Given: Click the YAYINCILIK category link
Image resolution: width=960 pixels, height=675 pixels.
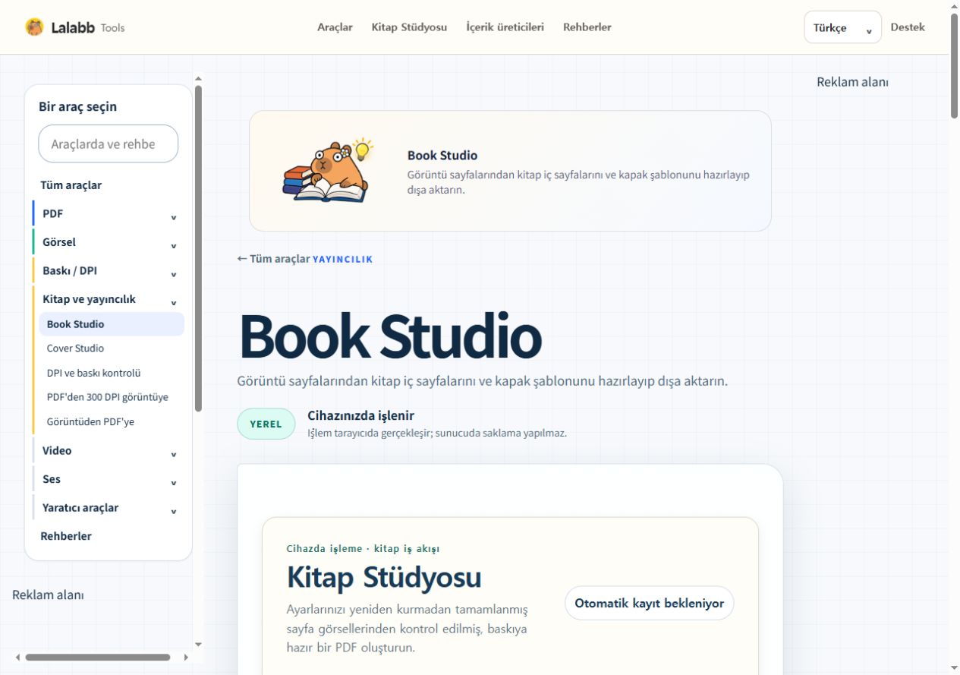Looking at the screenshot, I should coord(343,259).
